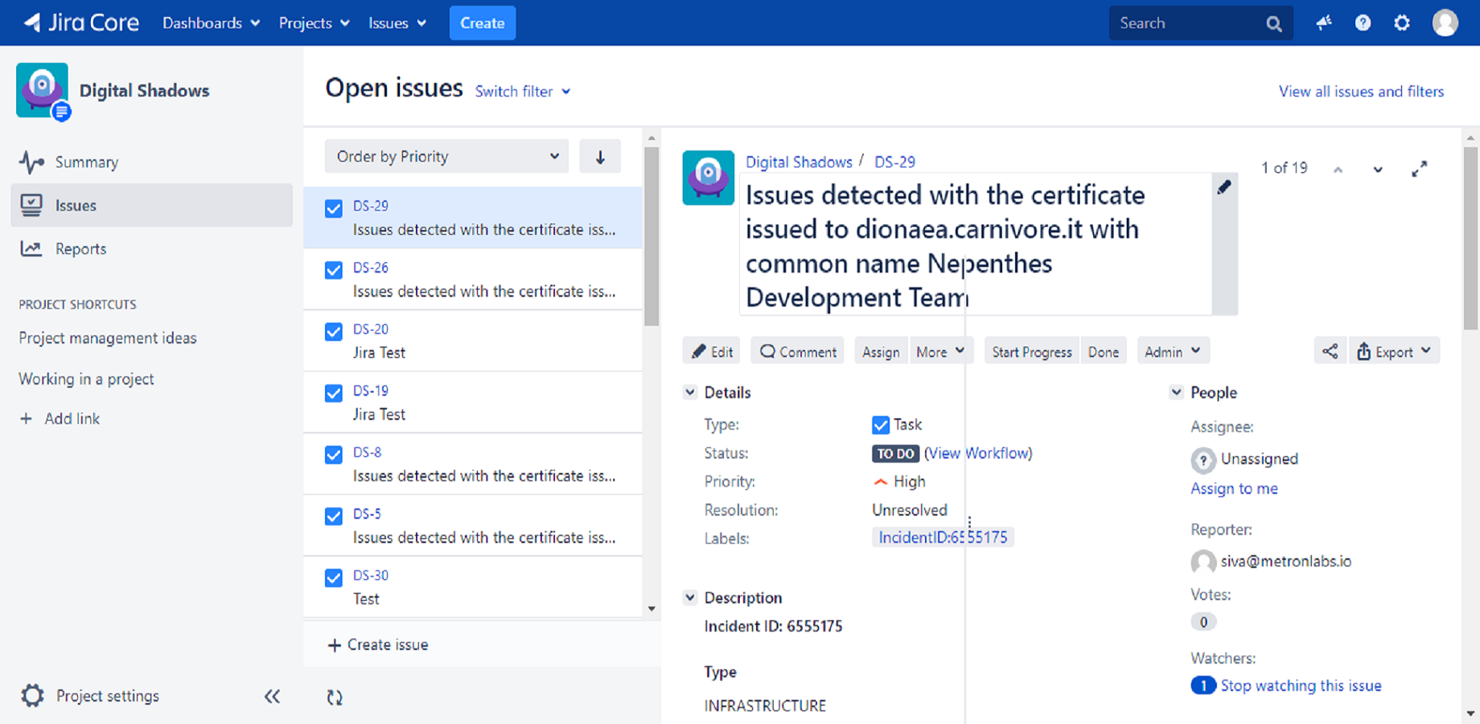1480x724 pixels.
Task: Click the Reports chart icon
Action: (x=31, y=249)
